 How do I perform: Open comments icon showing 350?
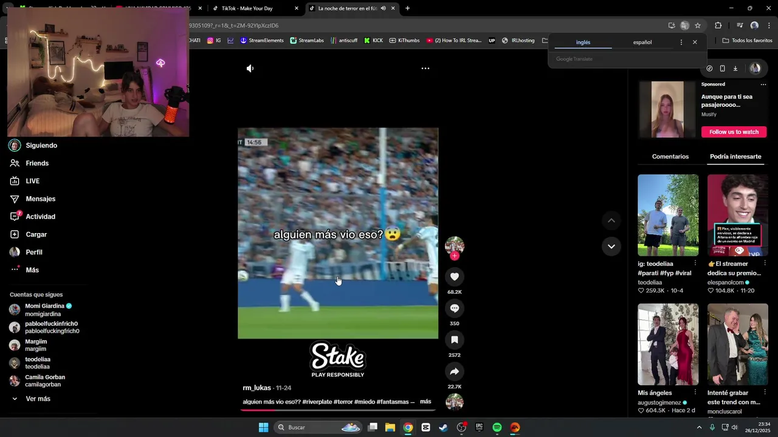[455, 308]
